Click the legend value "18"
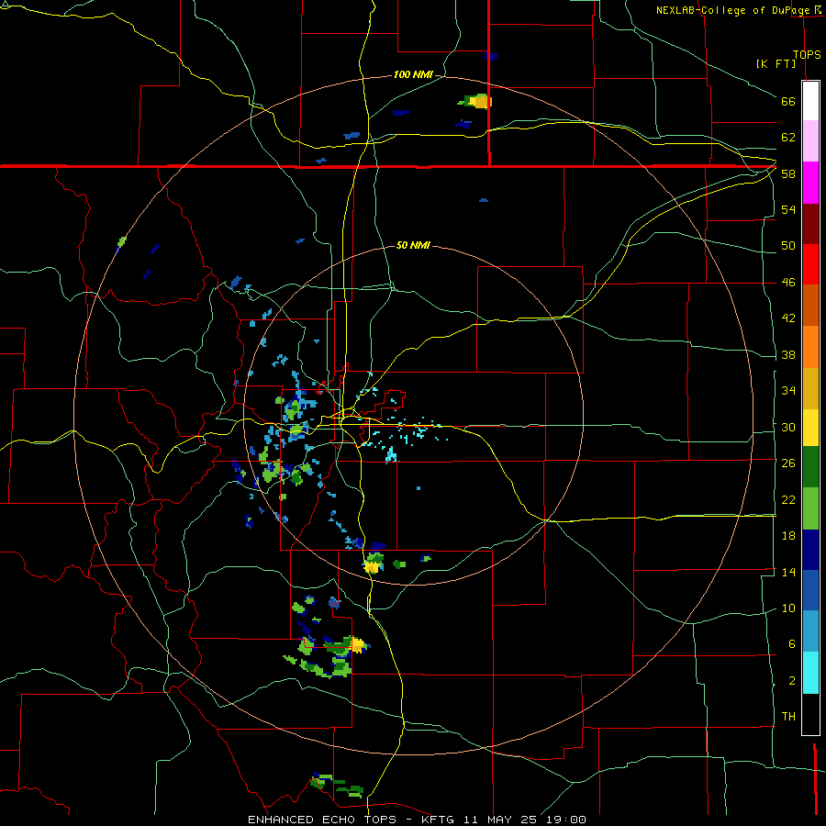The image size is (826, 826). coord(788,536)
